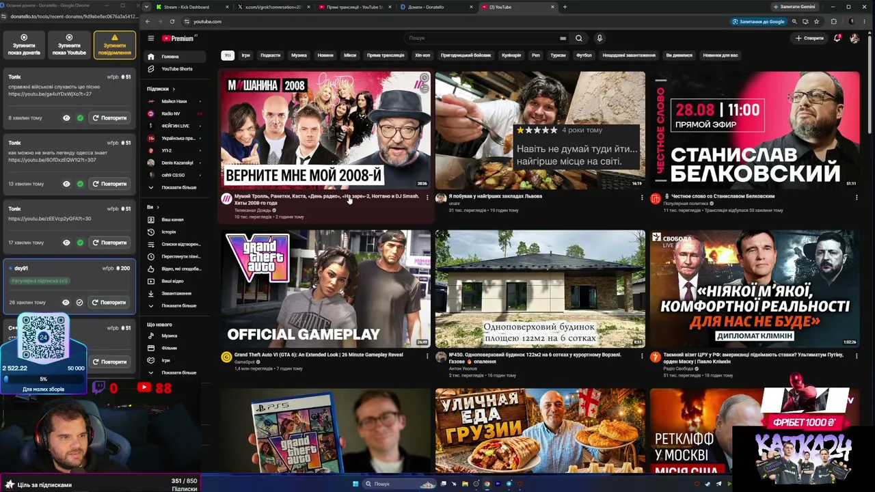Expand the Підписки section chevron
This screenshot has width=875, height=492.
pyautogui.click(x=174, y=89)
